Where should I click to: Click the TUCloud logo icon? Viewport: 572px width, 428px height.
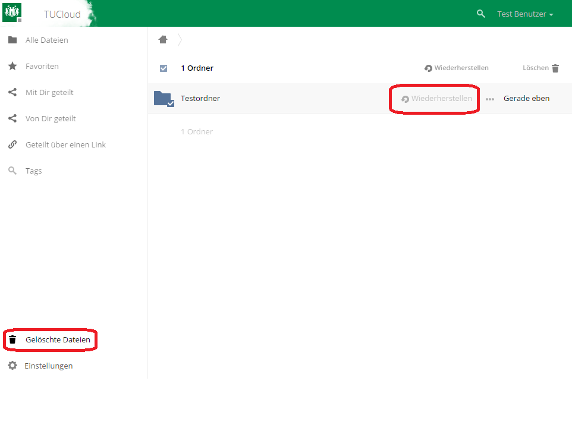[12, 12]
